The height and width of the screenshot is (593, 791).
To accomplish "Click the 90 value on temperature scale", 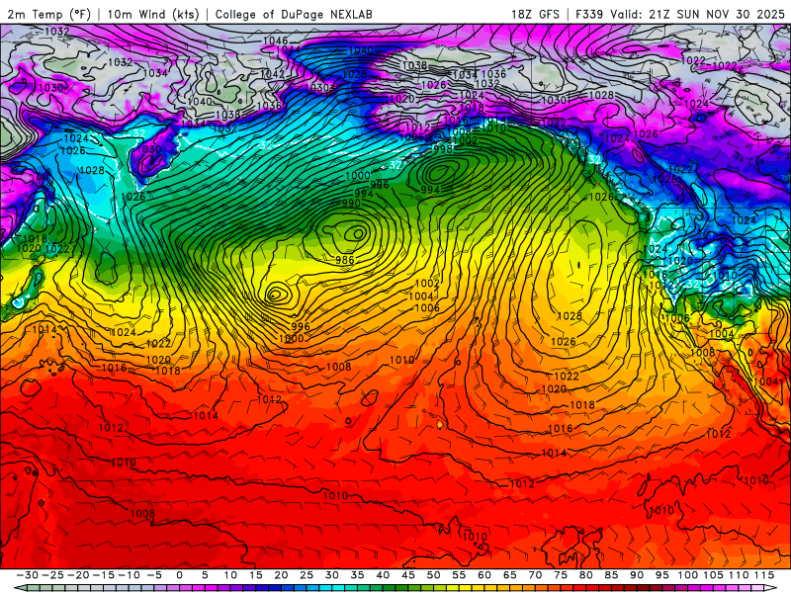I will pyautogui.click(x=637, y=575).
